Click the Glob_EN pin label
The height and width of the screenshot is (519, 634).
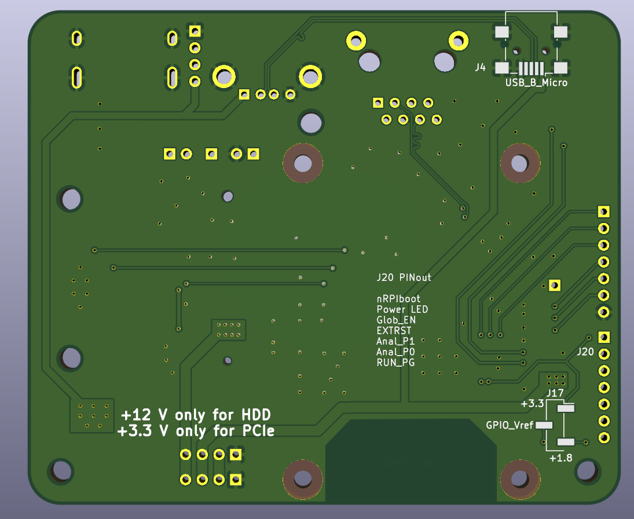coord(396,320)
